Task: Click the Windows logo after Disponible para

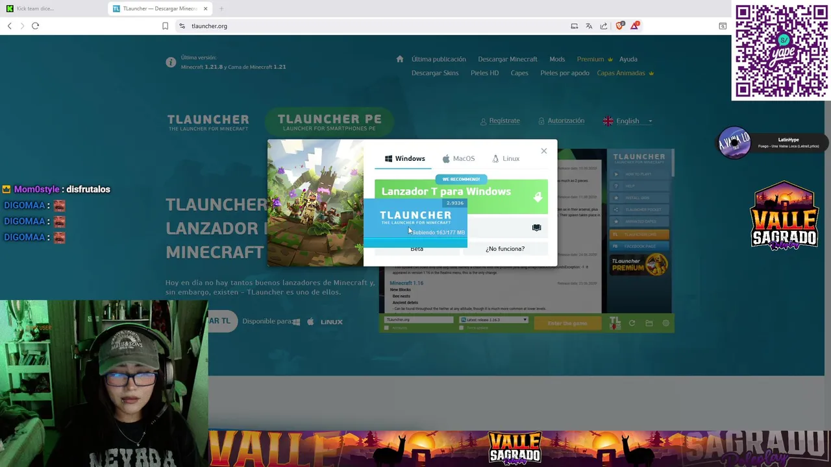Action: [x=296, y=322]
